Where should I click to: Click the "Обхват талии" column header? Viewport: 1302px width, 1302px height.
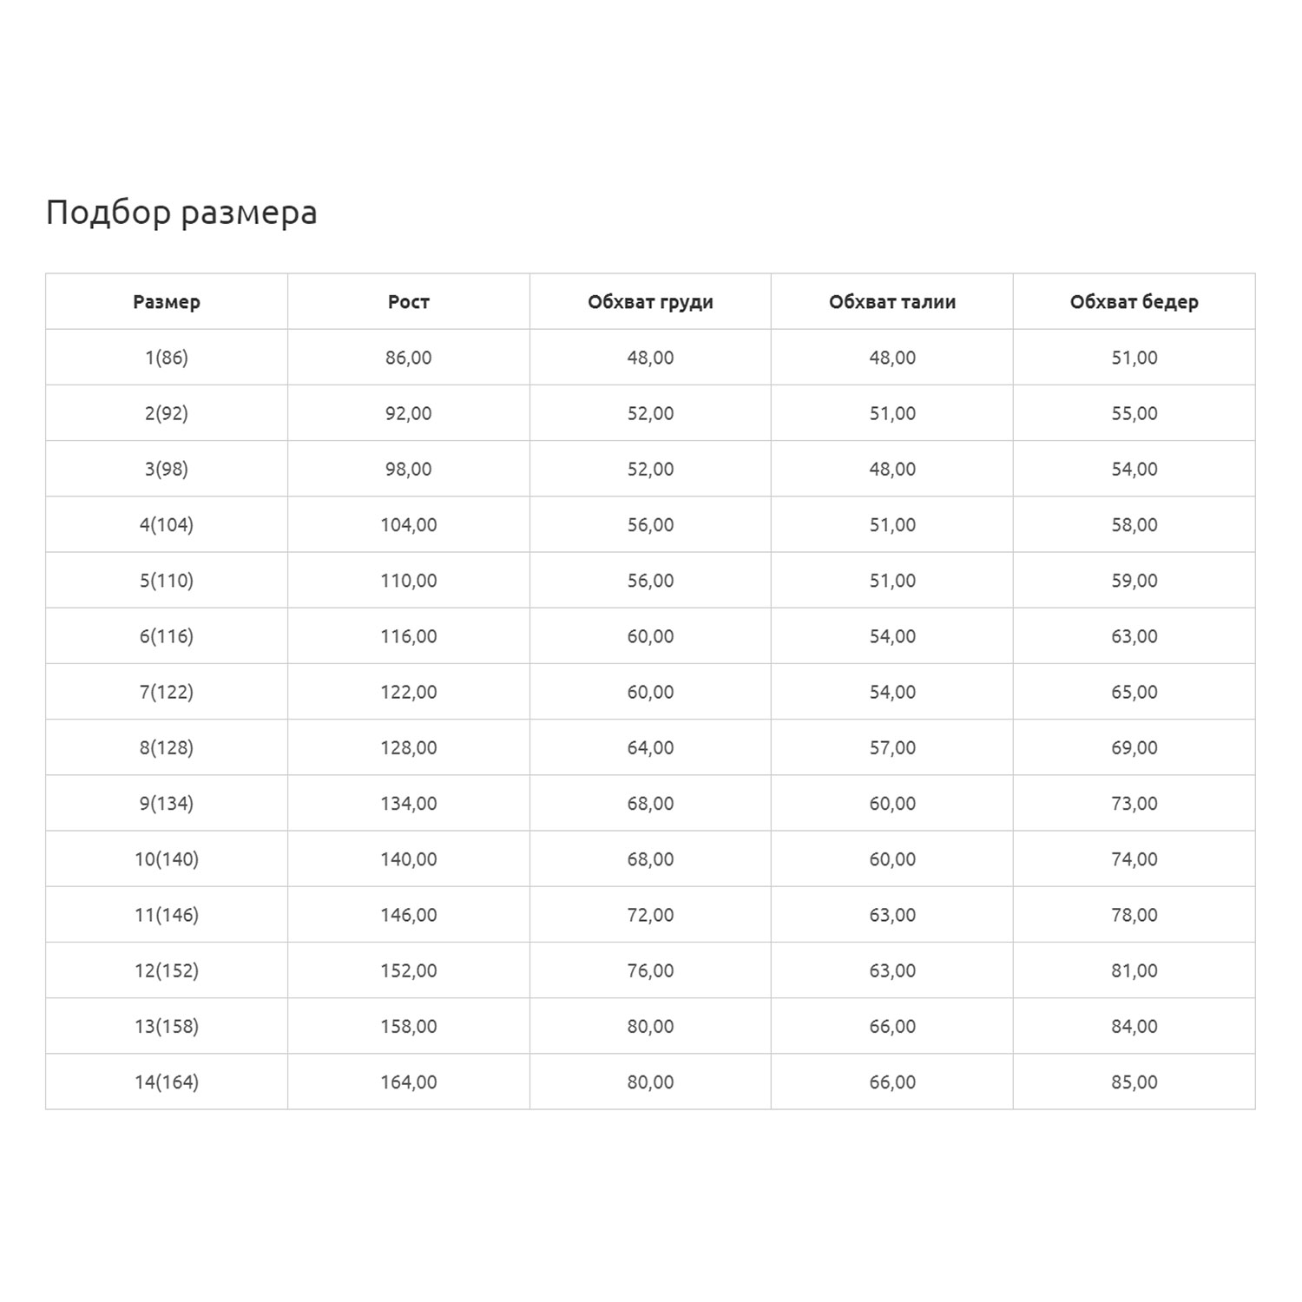[x=892, y=302]
